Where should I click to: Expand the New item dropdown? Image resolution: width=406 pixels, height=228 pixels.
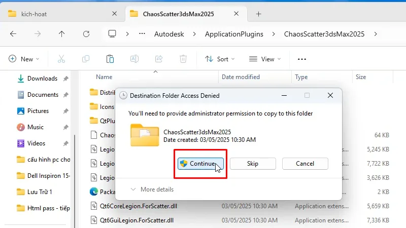coord(24,59)
